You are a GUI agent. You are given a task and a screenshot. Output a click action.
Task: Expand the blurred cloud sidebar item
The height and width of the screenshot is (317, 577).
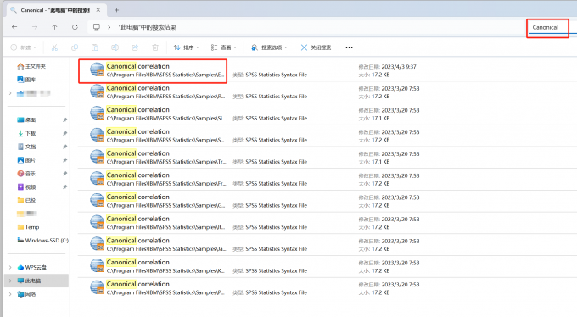coord(10,93)
